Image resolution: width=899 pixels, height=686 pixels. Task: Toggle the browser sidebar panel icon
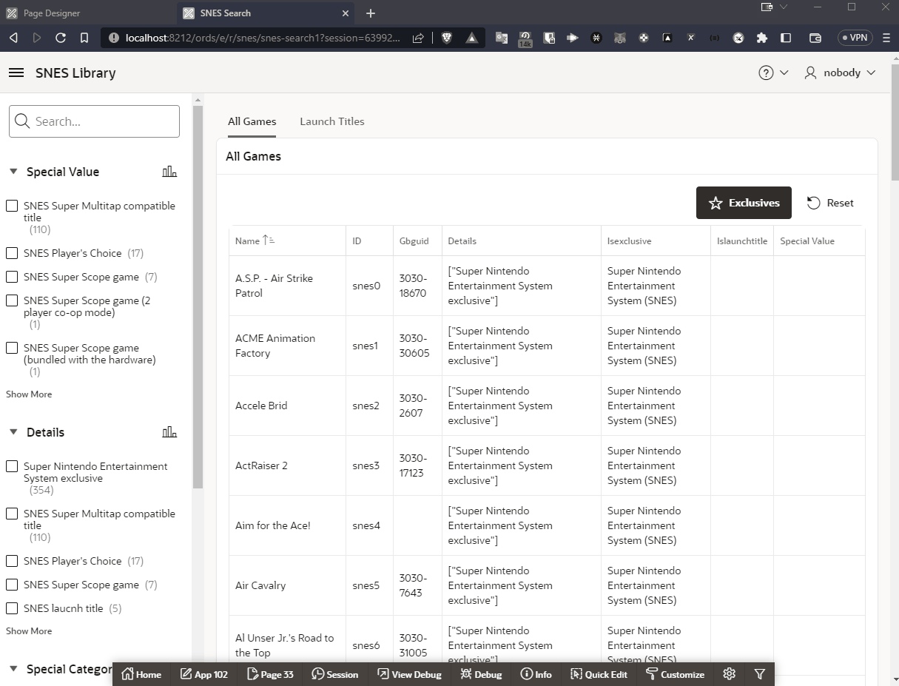(786, 38)
